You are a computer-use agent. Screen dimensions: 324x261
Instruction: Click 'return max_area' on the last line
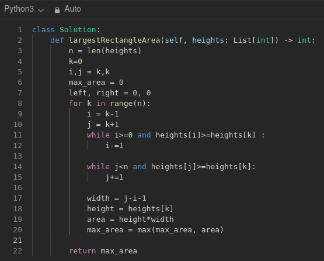[103, 251]
